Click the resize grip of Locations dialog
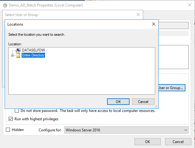 (x=156, y=106)
